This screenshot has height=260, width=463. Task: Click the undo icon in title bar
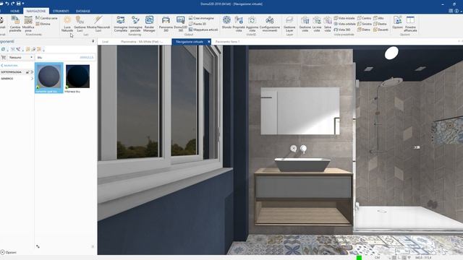pos(7,4)
